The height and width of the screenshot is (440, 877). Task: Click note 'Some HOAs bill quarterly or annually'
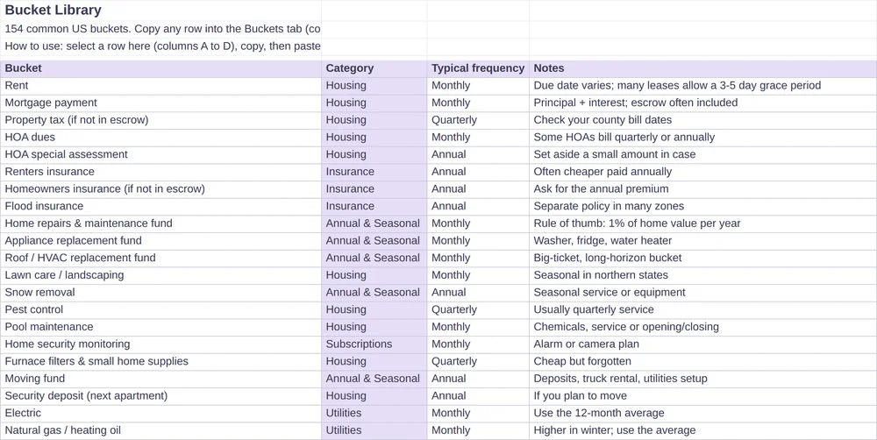pyautogui.click(x=703, y=138)
